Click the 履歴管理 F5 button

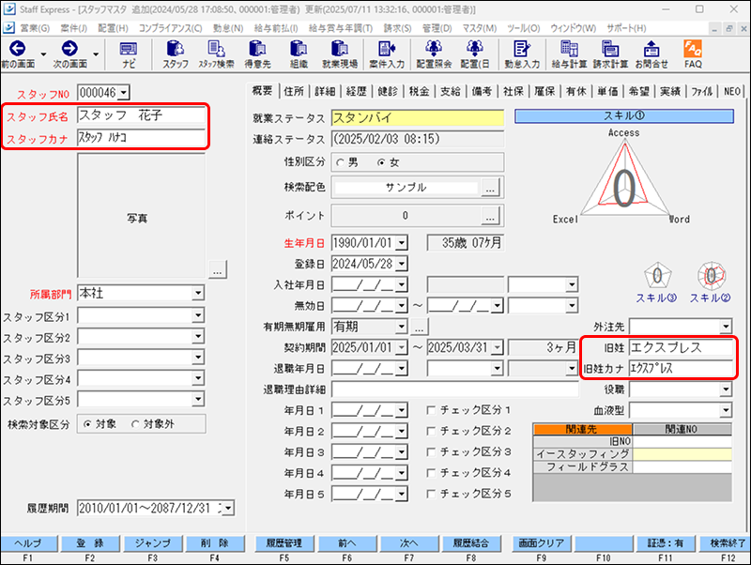pos(284,543)
